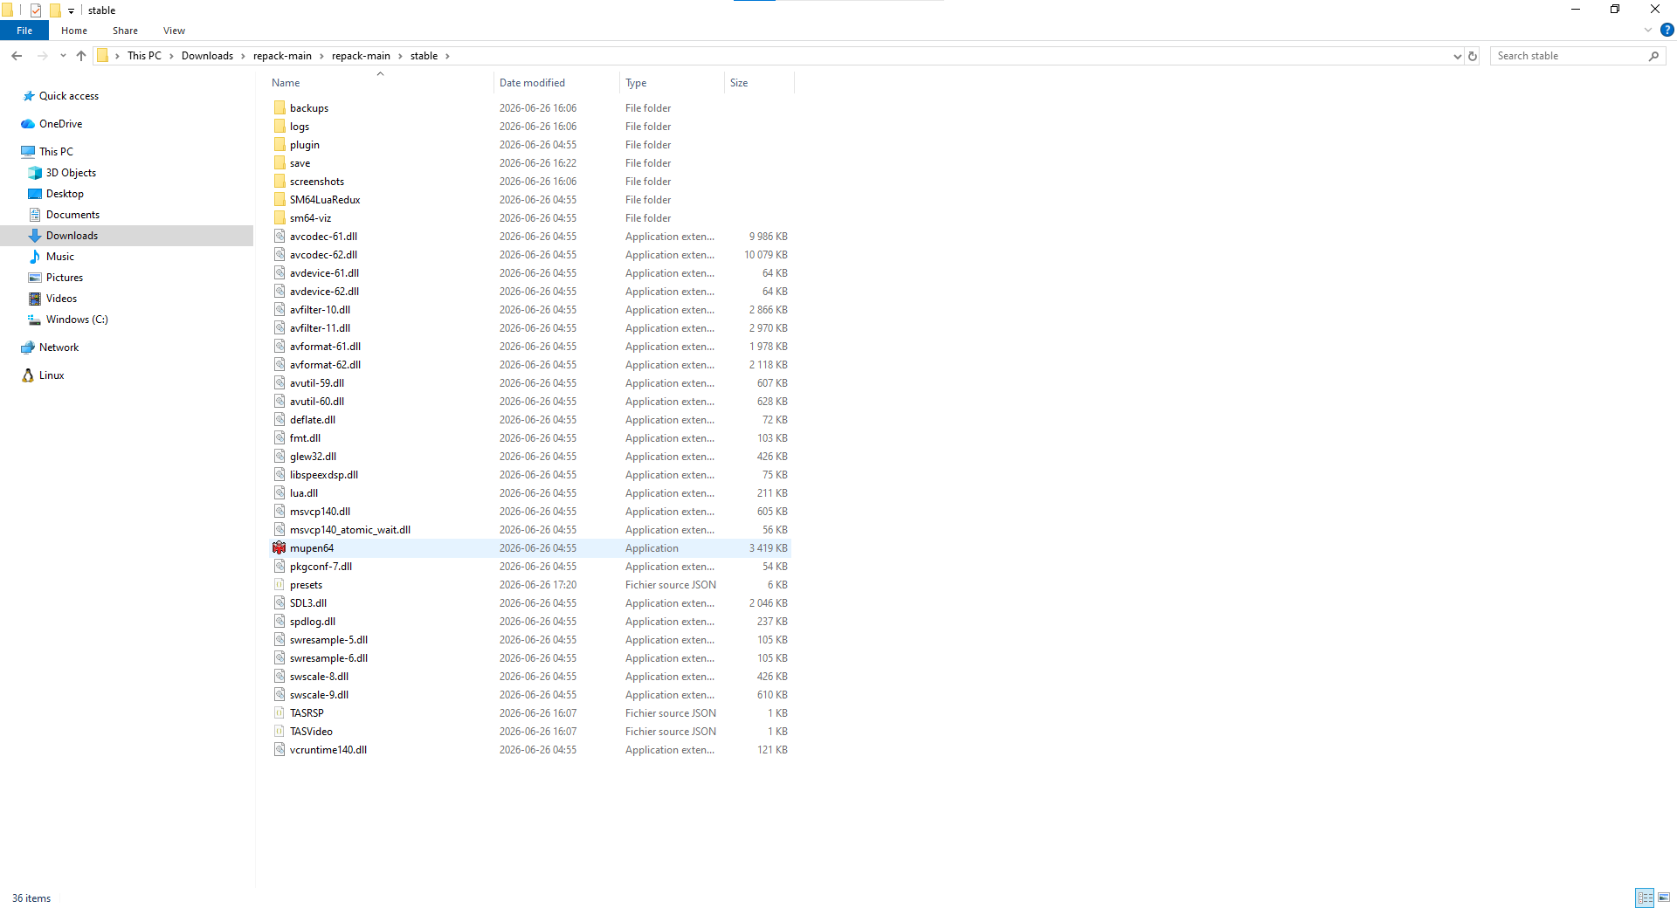This screenshot has width=1677, height=908.
Task: Expand the ribbon with the chevron
Action: (x=1648, y=30)
